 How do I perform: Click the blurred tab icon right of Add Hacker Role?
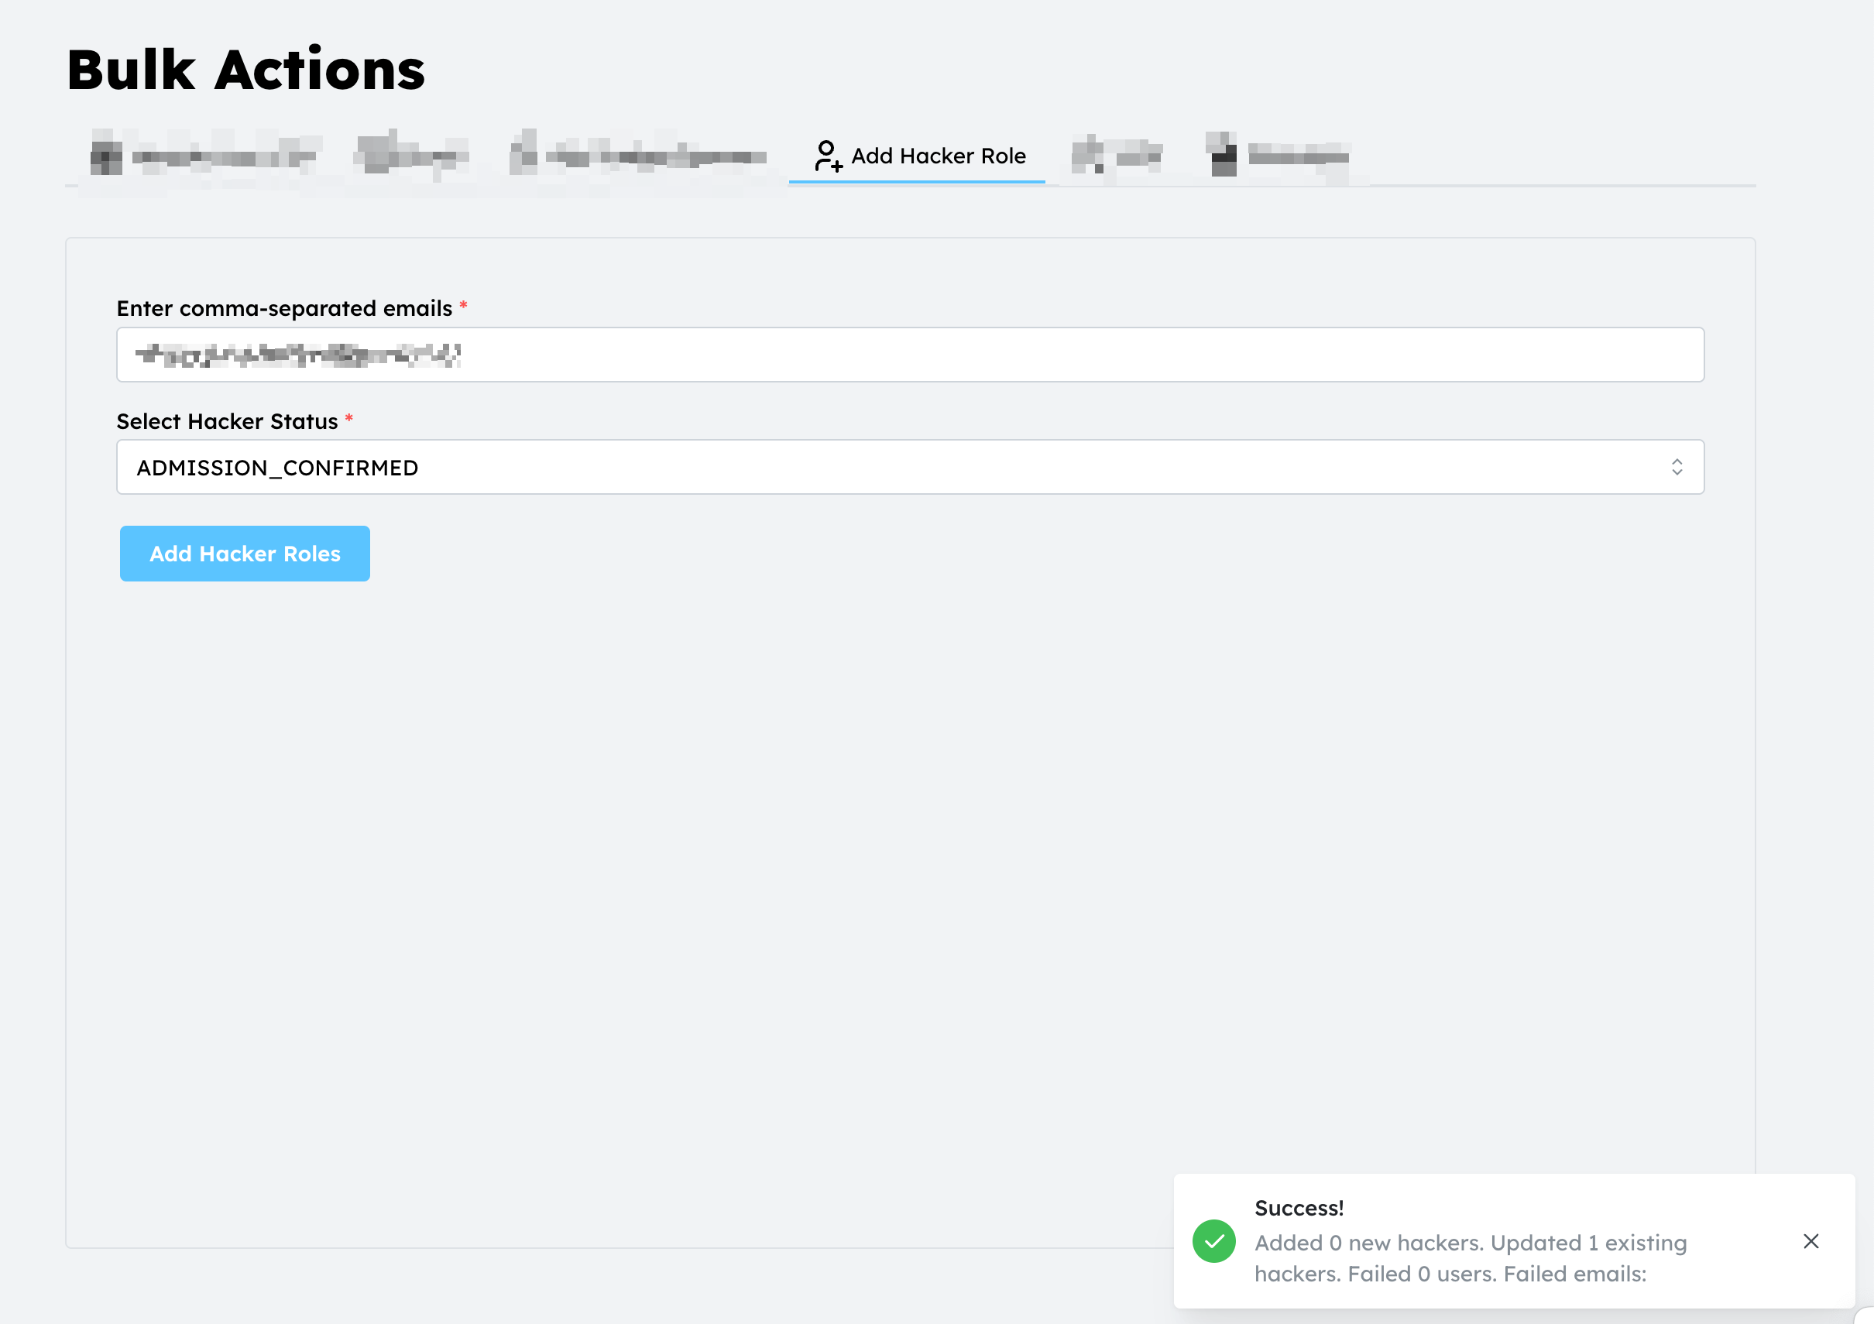1087,155
